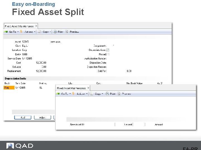Click the Preview icon in front window toolbar
Viewport: 201px width, 150px height.
[119, 94]
